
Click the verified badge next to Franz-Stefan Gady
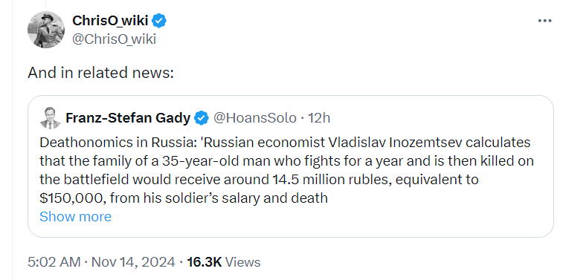(202, 118)
